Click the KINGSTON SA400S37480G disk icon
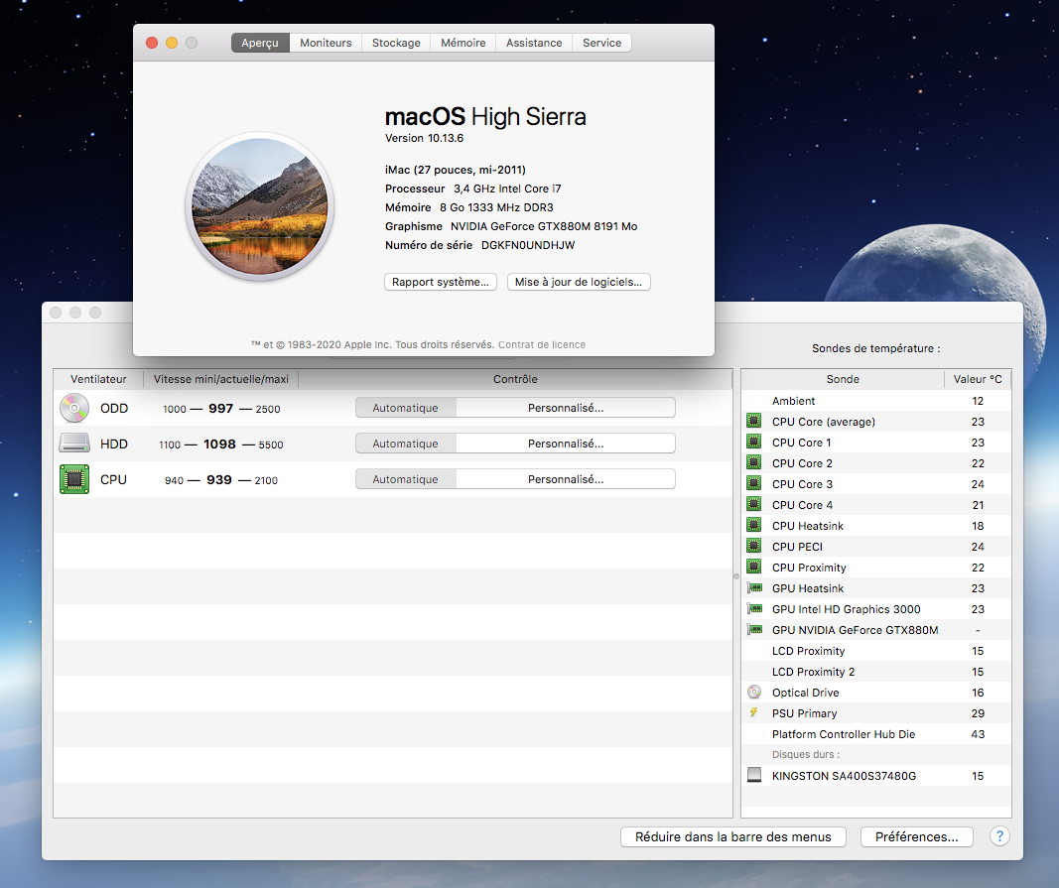This screenshot has height=888, width=1059. 754,775
